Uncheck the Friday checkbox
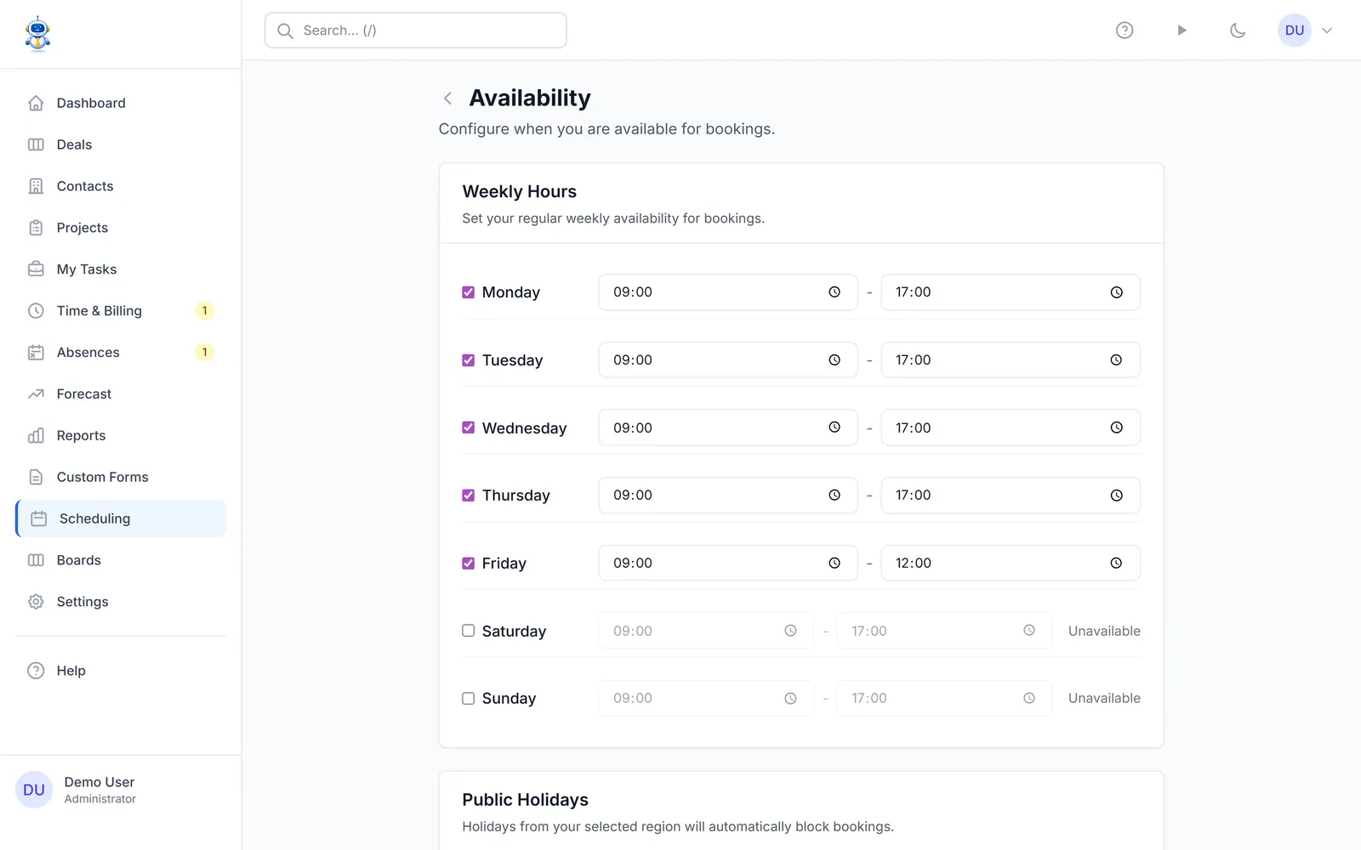 pos(468,564)
